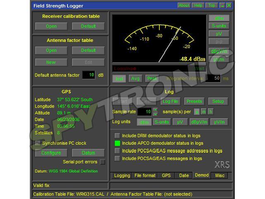This screenshot has width=265, height=199.
Task: Increase sample rate with up arrow
Action: click(x=155, y=110)
